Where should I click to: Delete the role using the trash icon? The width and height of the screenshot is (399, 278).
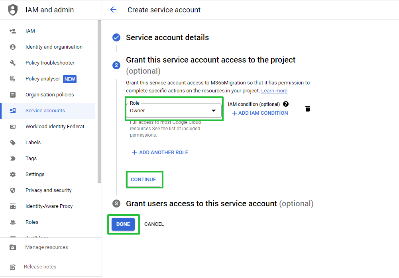(x=308, y=109)
